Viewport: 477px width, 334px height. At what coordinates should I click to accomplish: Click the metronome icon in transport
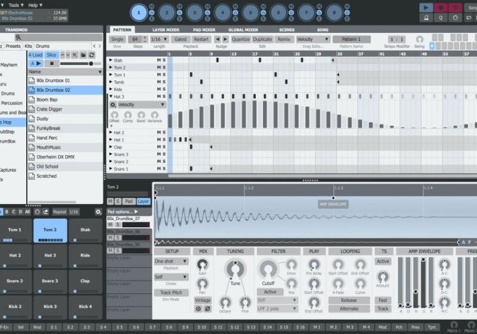tap(426, 18)
